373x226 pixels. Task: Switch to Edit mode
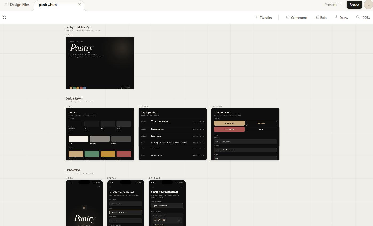[x=321, y=17]
